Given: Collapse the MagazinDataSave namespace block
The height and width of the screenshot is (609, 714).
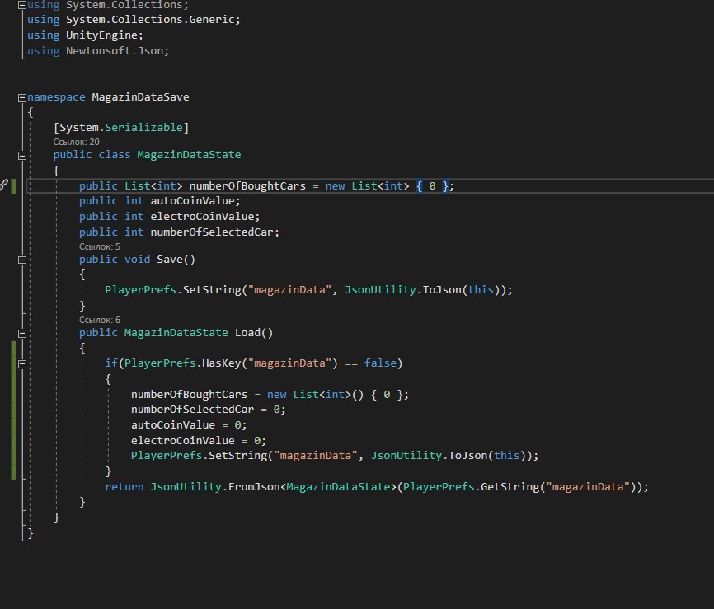Looking at the screenshot, I should tap(22, 98).
